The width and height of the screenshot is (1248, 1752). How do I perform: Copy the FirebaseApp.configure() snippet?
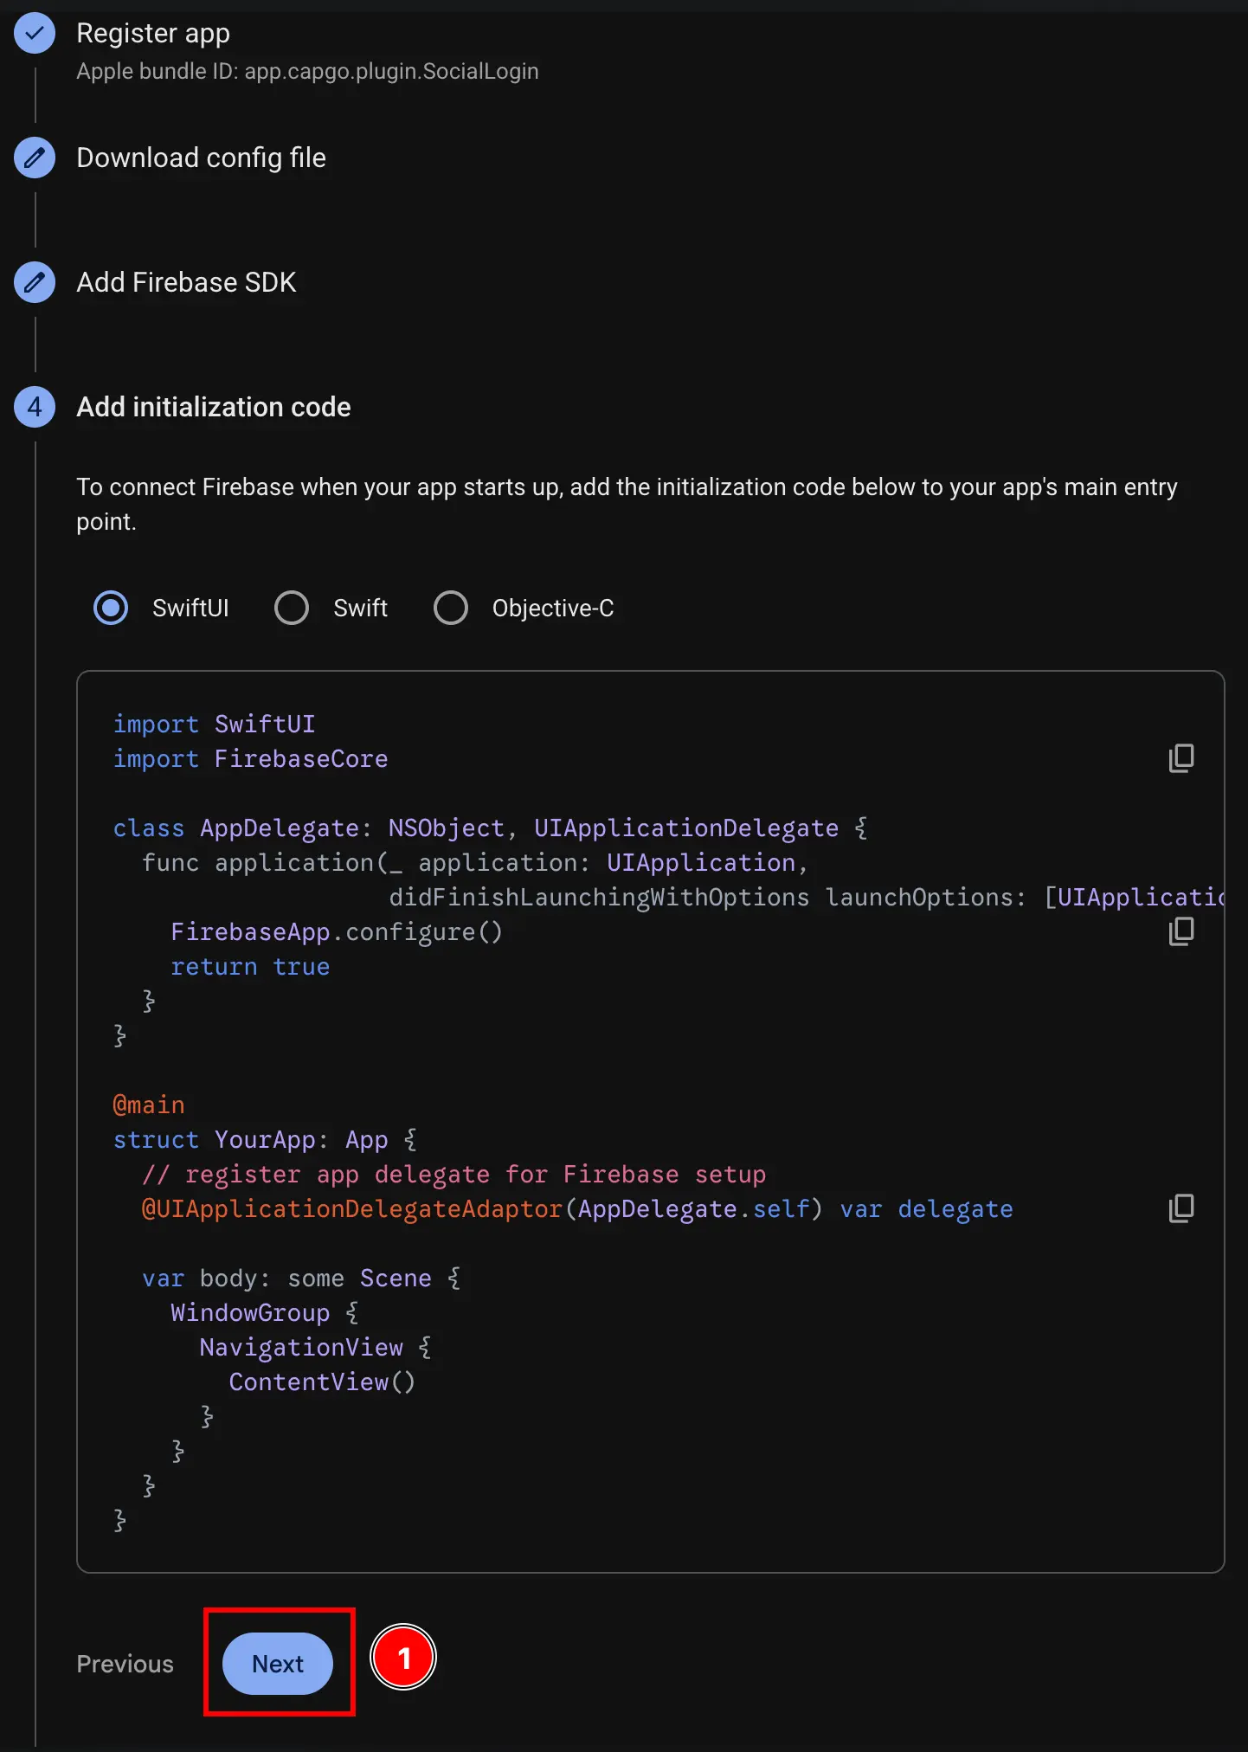pyautogui.click(x=1181, y=931)
